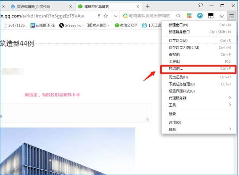Click the download arrow icon
The height and width of the screenshot is (175, 239).
[x=222, y=16]
